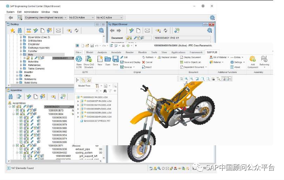The height and width of the screenshot is (180, 284).
Task: Select 10000063873PPR000.PRT in Model Tree
Action: (x=95, y=121)
